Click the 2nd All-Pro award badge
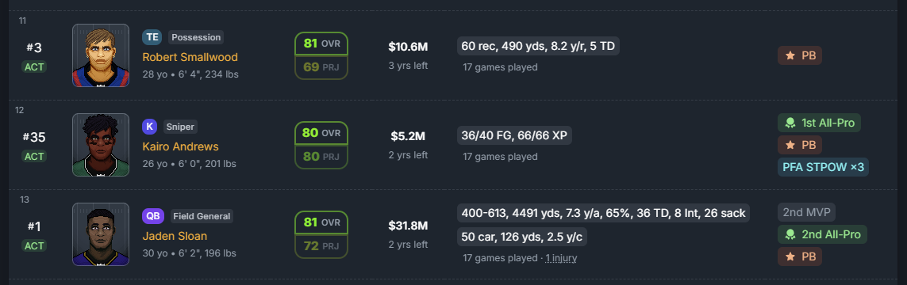The height and width of the screenshot is (285, 907). (823, 234)
